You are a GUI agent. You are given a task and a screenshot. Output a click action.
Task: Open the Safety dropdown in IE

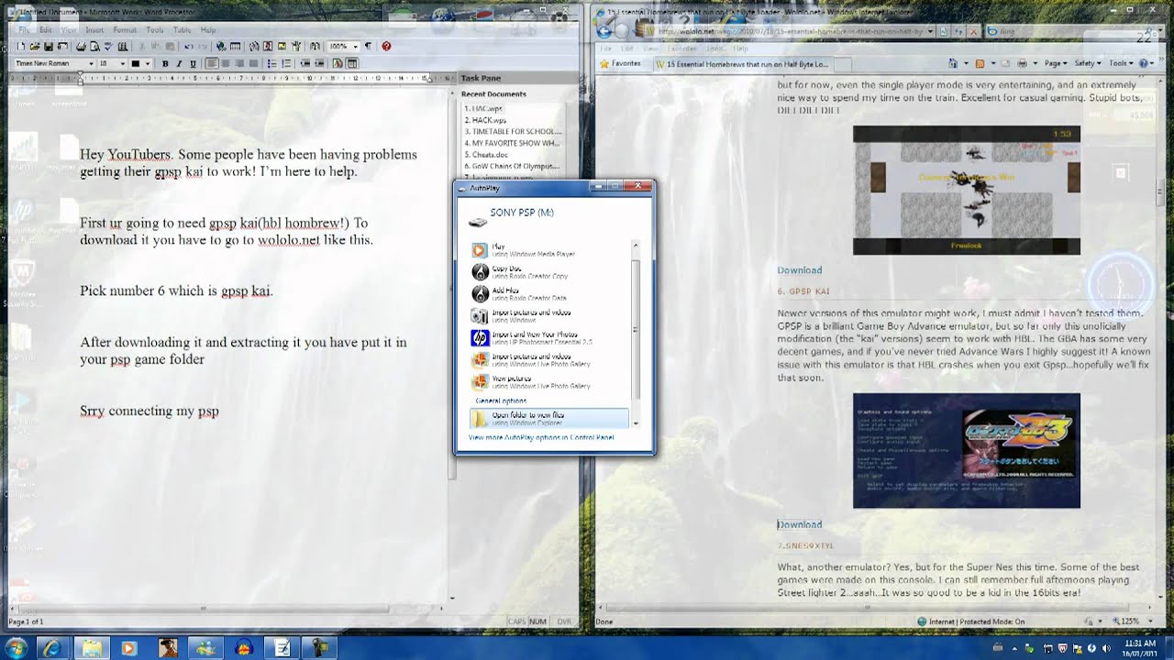pyautogui.click(x=1087, y=63)
